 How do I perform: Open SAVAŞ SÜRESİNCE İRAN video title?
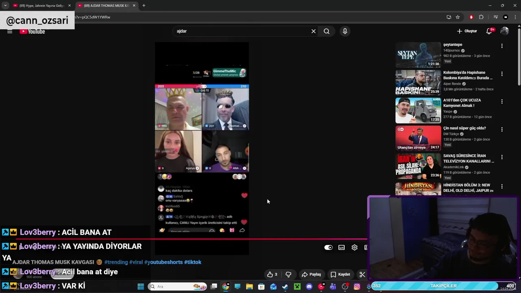pyautogui.click(x=468, y=158)
